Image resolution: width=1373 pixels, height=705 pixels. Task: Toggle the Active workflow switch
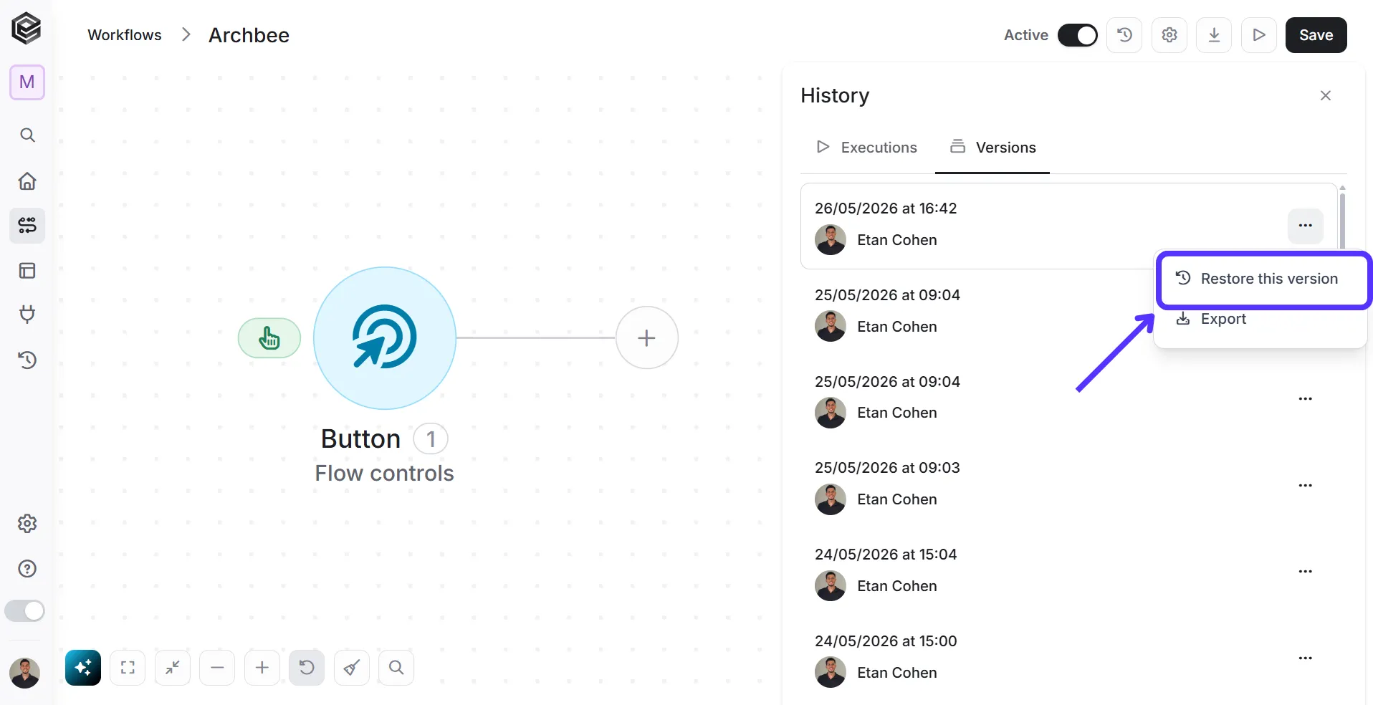tap(1077, 35)
